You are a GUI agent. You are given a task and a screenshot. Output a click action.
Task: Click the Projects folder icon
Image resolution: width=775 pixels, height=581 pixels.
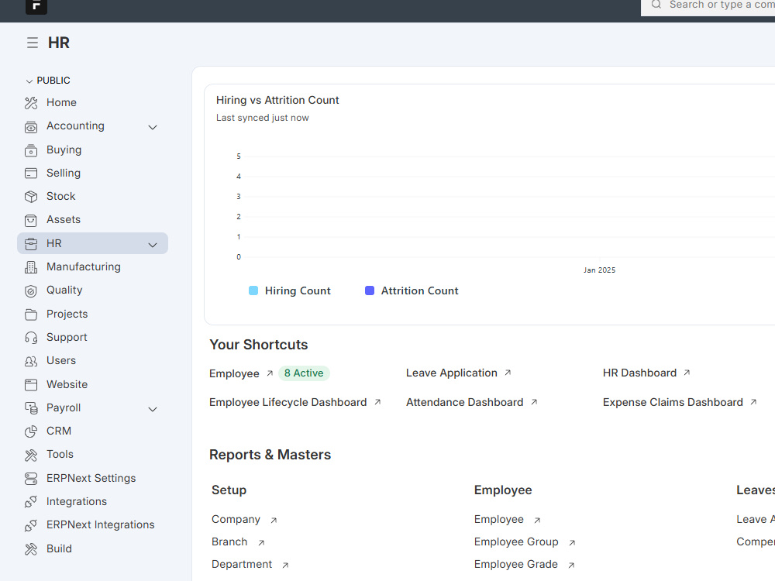31,315
